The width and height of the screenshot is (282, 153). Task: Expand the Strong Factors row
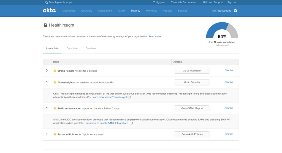click(x=47, y=70)
